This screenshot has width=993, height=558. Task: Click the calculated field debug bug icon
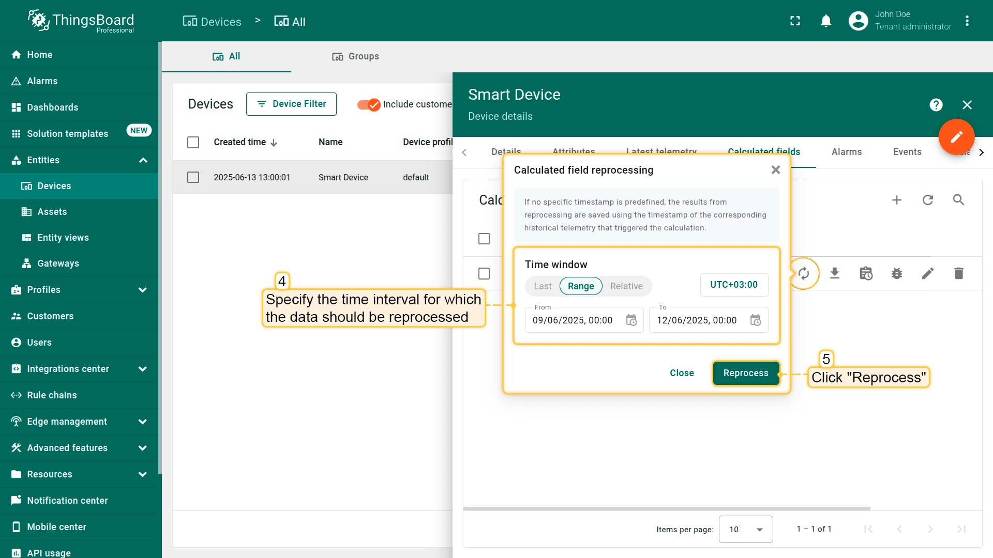tap(897, 273)
